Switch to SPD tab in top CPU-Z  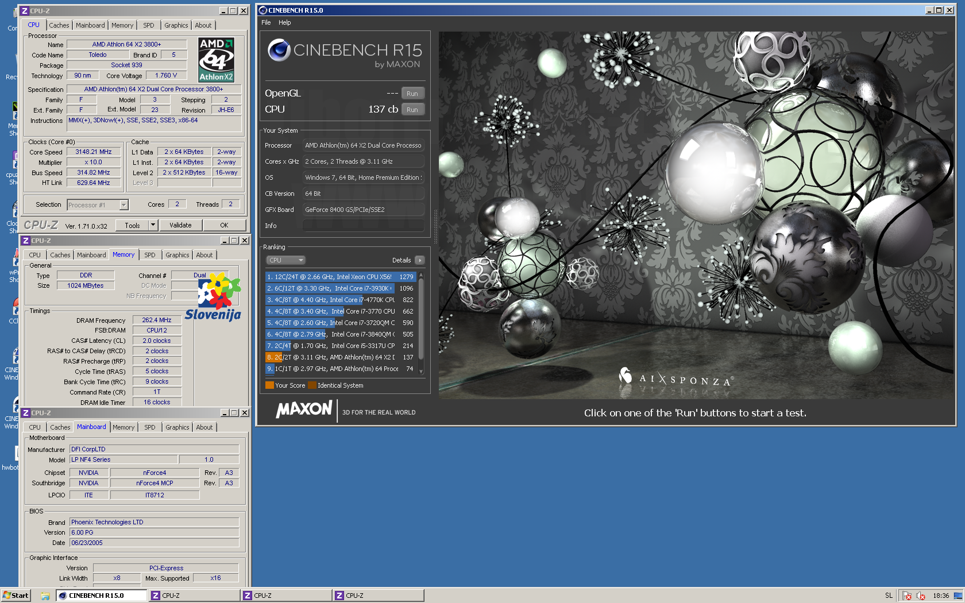coord(149,25)
